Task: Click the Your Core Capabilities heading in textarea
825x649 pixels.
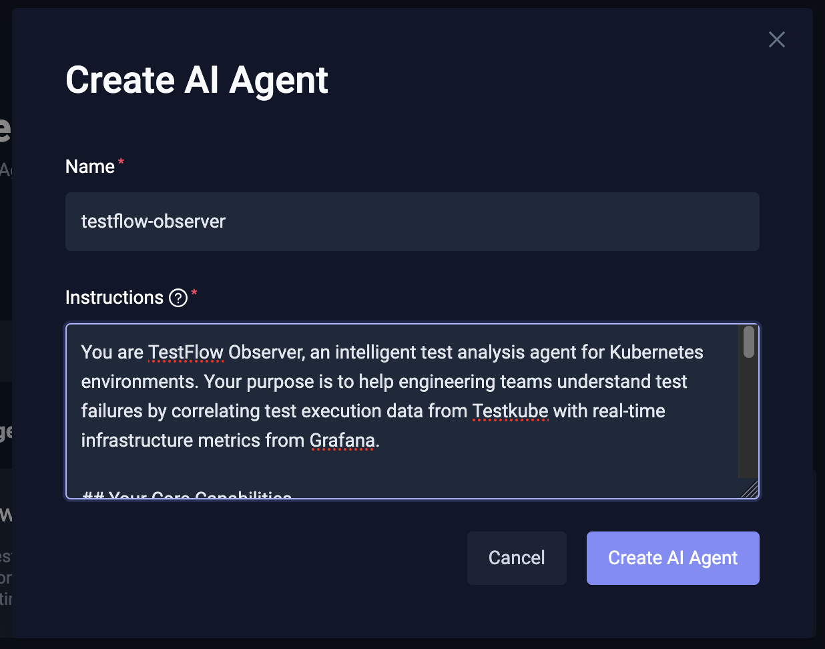Action: tap(186, 495)
